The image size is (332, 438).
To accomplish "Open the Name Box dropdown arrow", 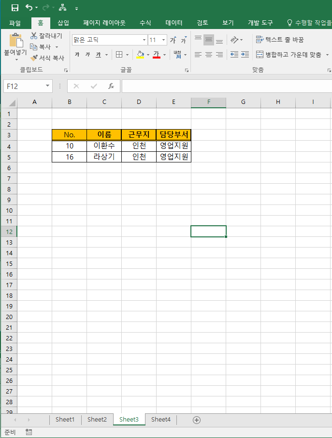I will (x=47, y=86).
